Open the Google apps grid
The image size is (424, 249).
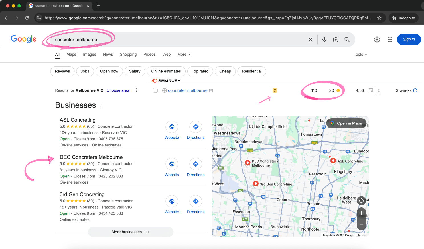click(390, 40)
